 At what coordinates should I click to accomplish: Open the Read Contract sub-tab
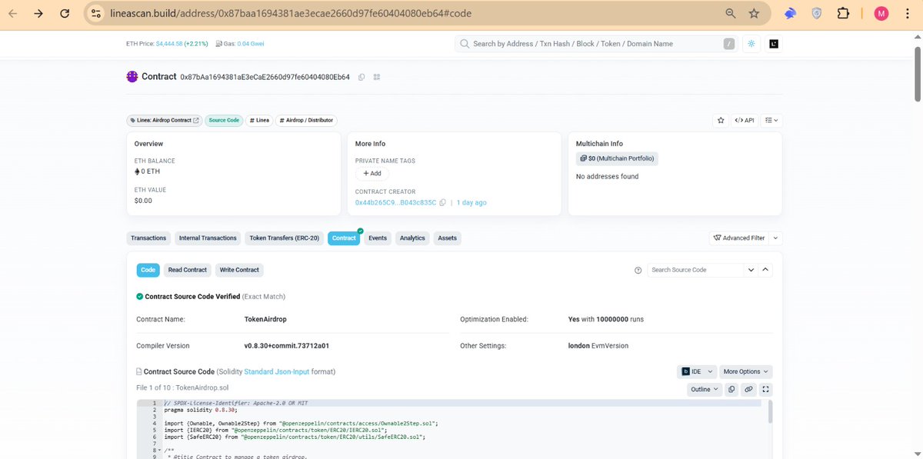[x=188, y=270]
